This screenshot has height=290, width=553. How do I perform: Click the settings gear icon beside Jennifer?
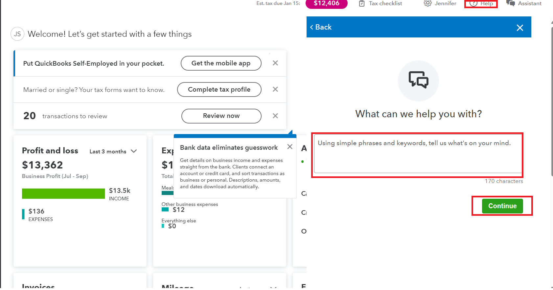coord(427,3)
